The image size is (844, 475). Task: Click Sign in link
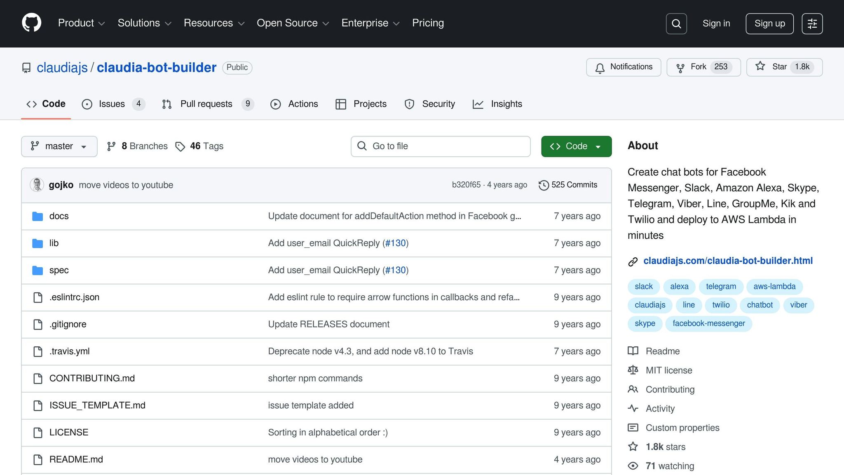[716, 24]
